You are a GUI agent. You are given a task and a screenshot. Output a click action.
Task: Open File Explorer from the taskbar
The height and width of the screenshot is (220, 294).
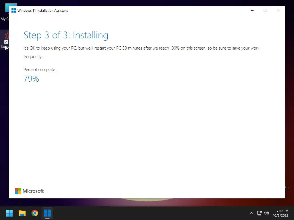click(x=22, y=213)
